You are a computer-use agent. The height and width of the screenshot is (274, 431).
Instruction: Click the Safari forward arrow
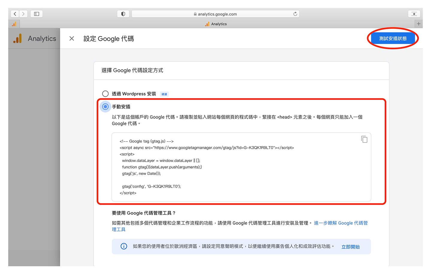pos(23,14)
